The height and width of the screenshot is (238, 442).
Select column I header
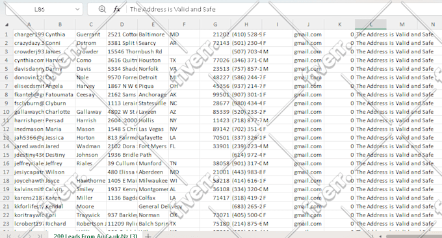278,25
